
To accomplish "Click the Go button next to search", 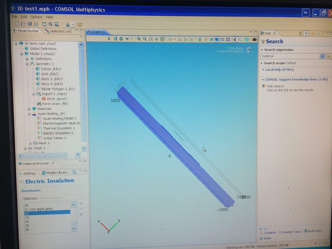I will click(329, 56).
